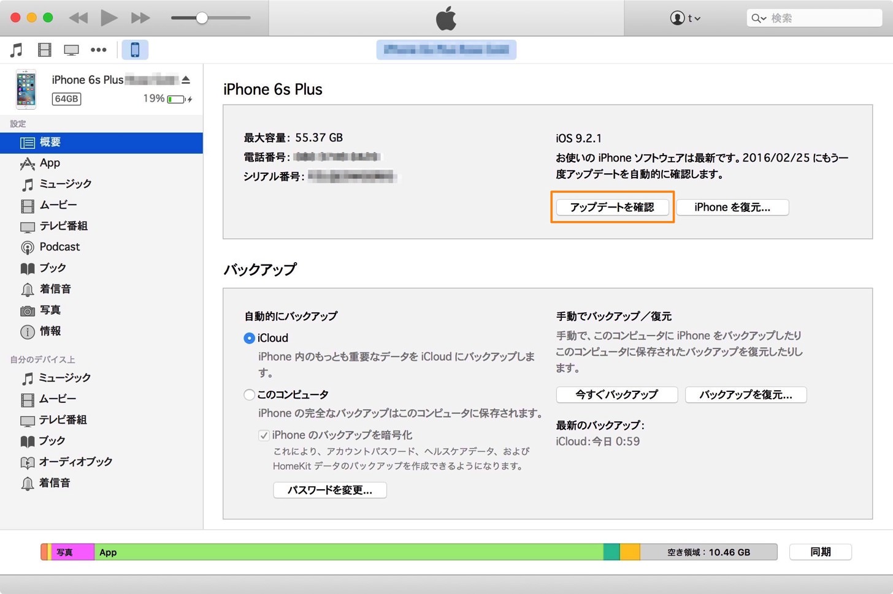Click the yellow storage bar segment

coord(630,552)
